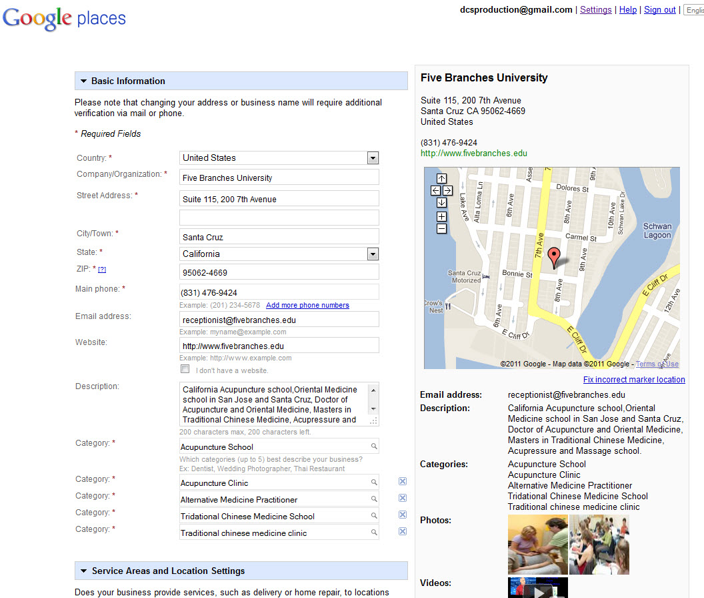The image size is (704, 598).
Task: Remove the Alternative Medicine Practitioner category
Action: (403, 498)
